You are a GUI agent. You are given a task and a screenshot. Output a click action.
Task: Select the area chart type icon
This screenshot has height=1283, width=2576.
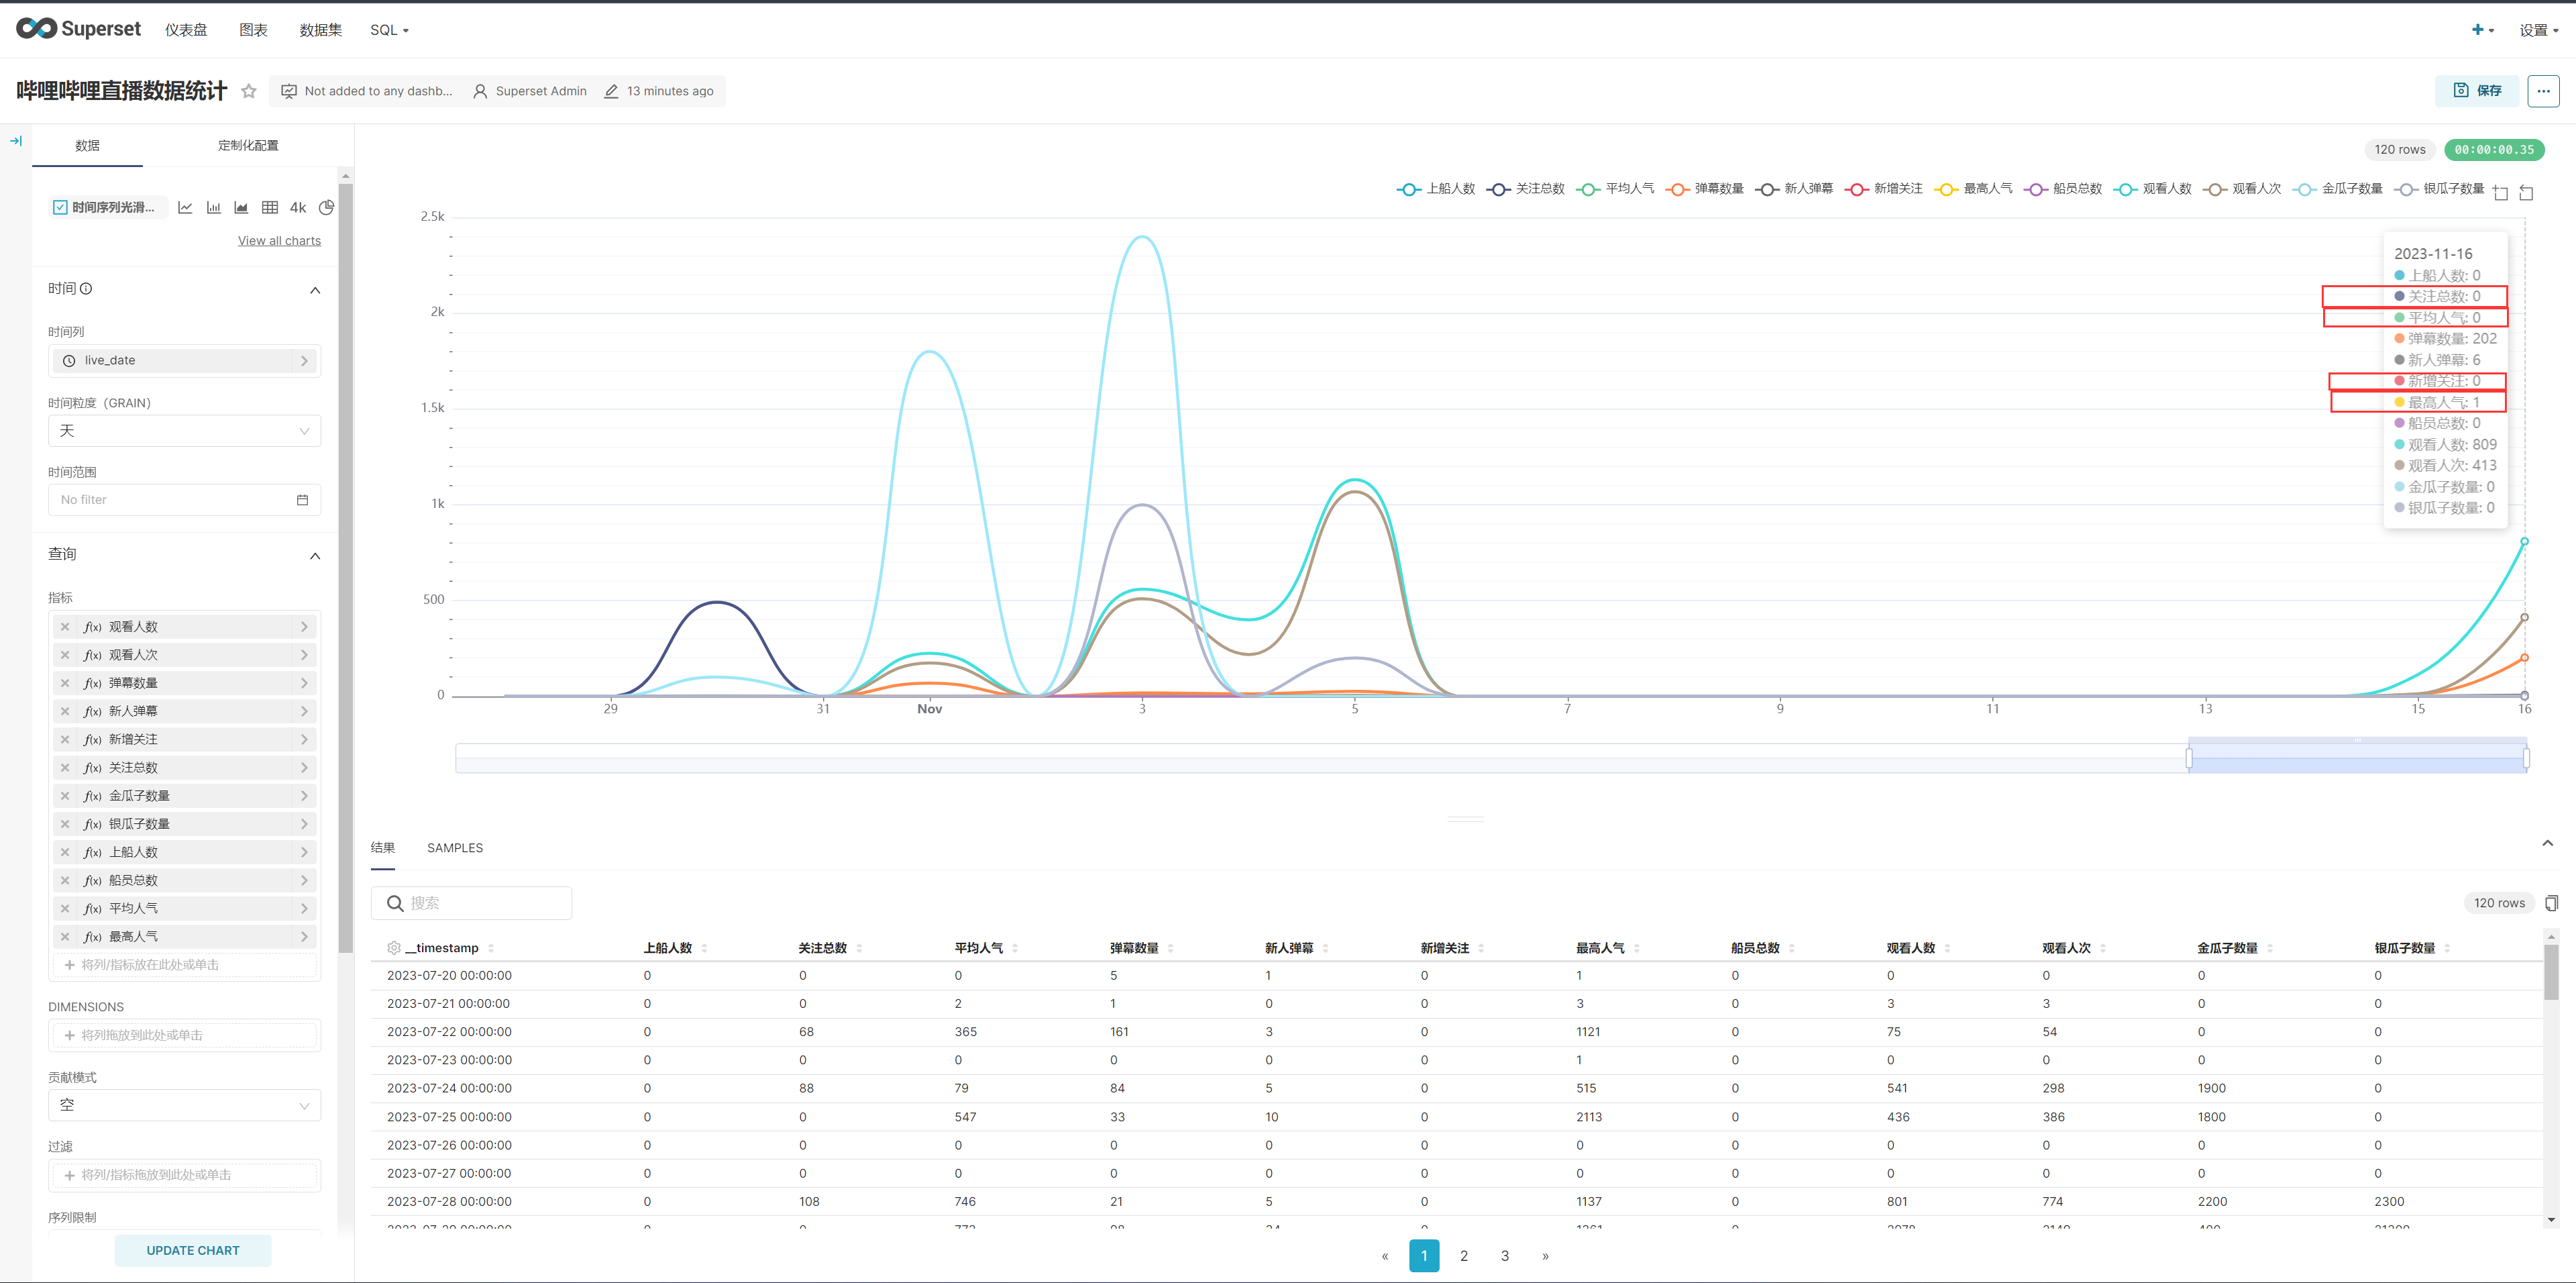[x=241, y=207]
